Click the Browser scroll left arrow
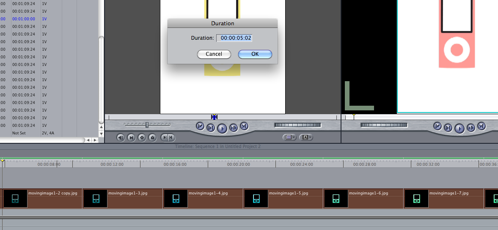 (x=88, y=140)
